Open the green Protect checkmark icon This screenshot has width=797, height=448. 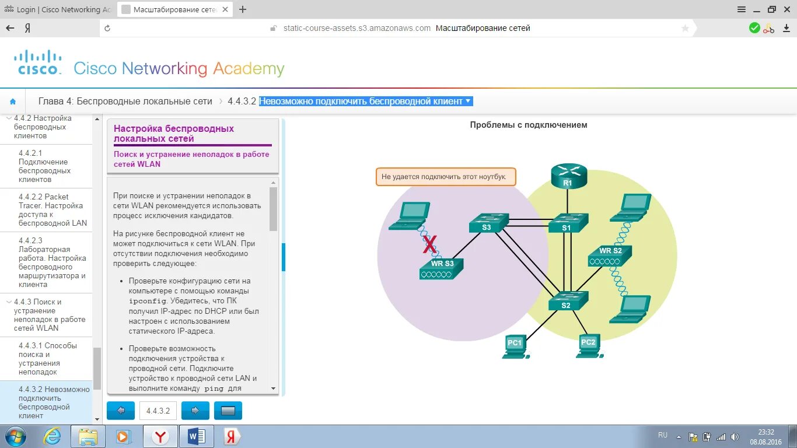pos(754,28)
